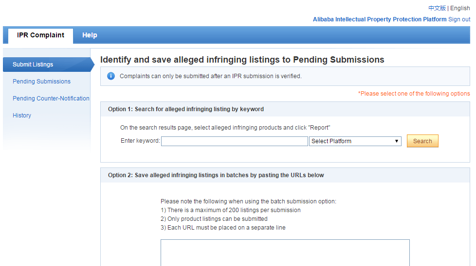Click the dropdown arrow of Select Platform

pos(397,141)
